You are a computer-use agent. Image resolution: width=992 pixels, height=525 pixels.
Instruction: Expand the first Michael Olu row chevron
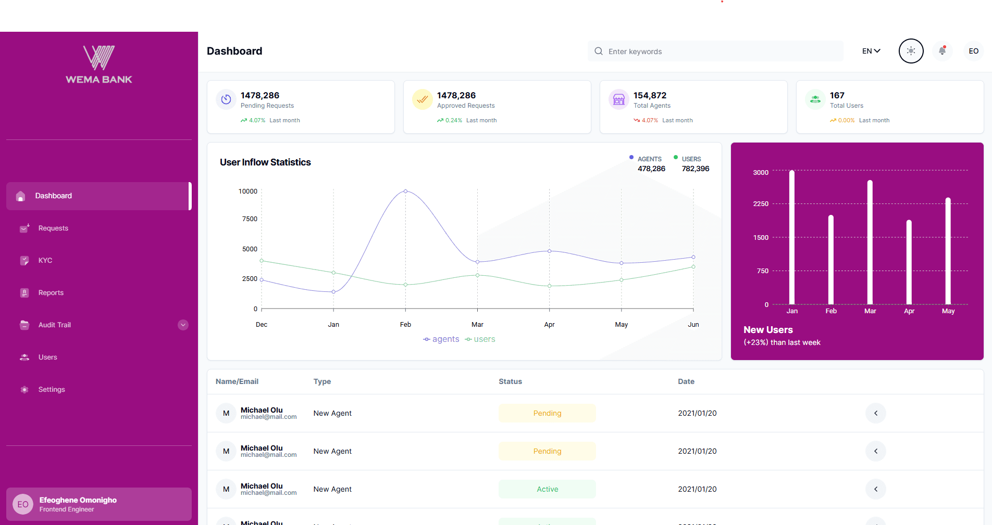[x=876, y=413]
